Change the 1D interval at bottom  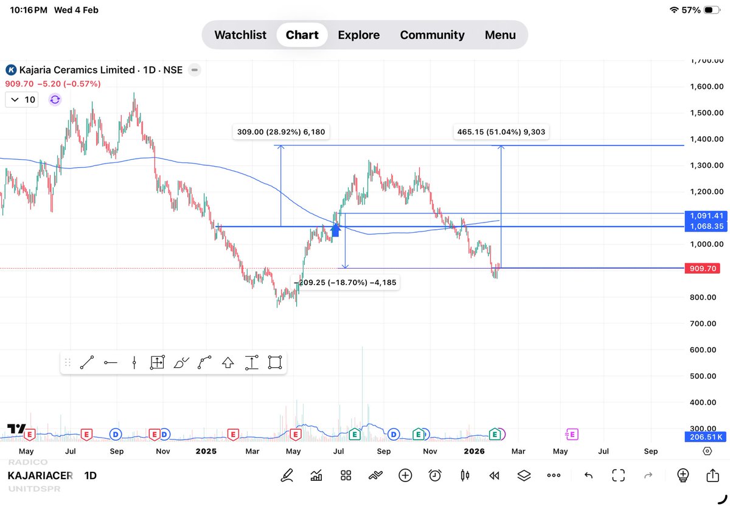point(90,475)
